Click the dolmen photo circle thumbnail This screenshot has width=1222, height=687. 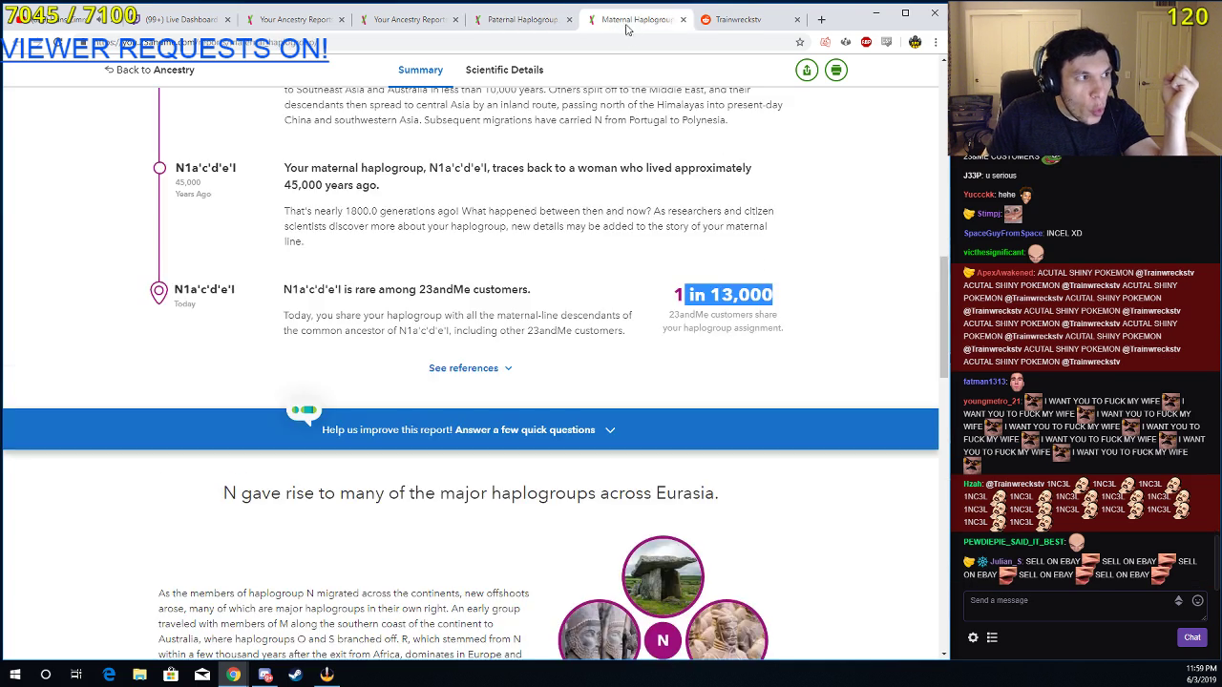[x=663, y=576]
